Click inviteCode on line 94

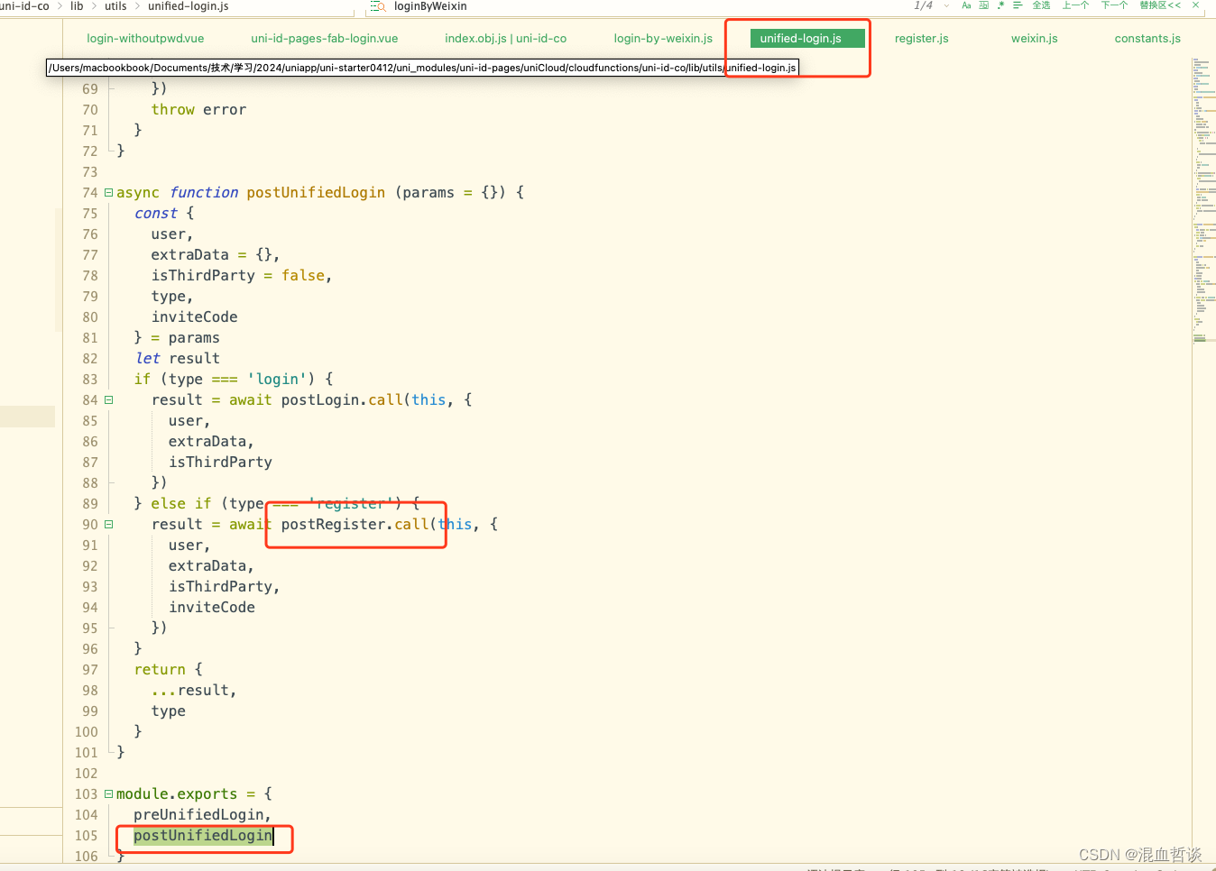coord(212,607)
